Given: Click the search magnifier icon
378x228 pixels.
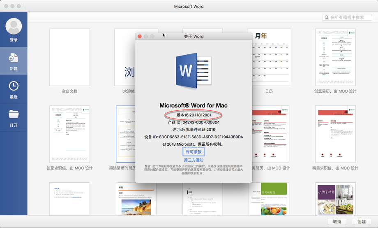Looking at the screenshot, I should point(327,17).
